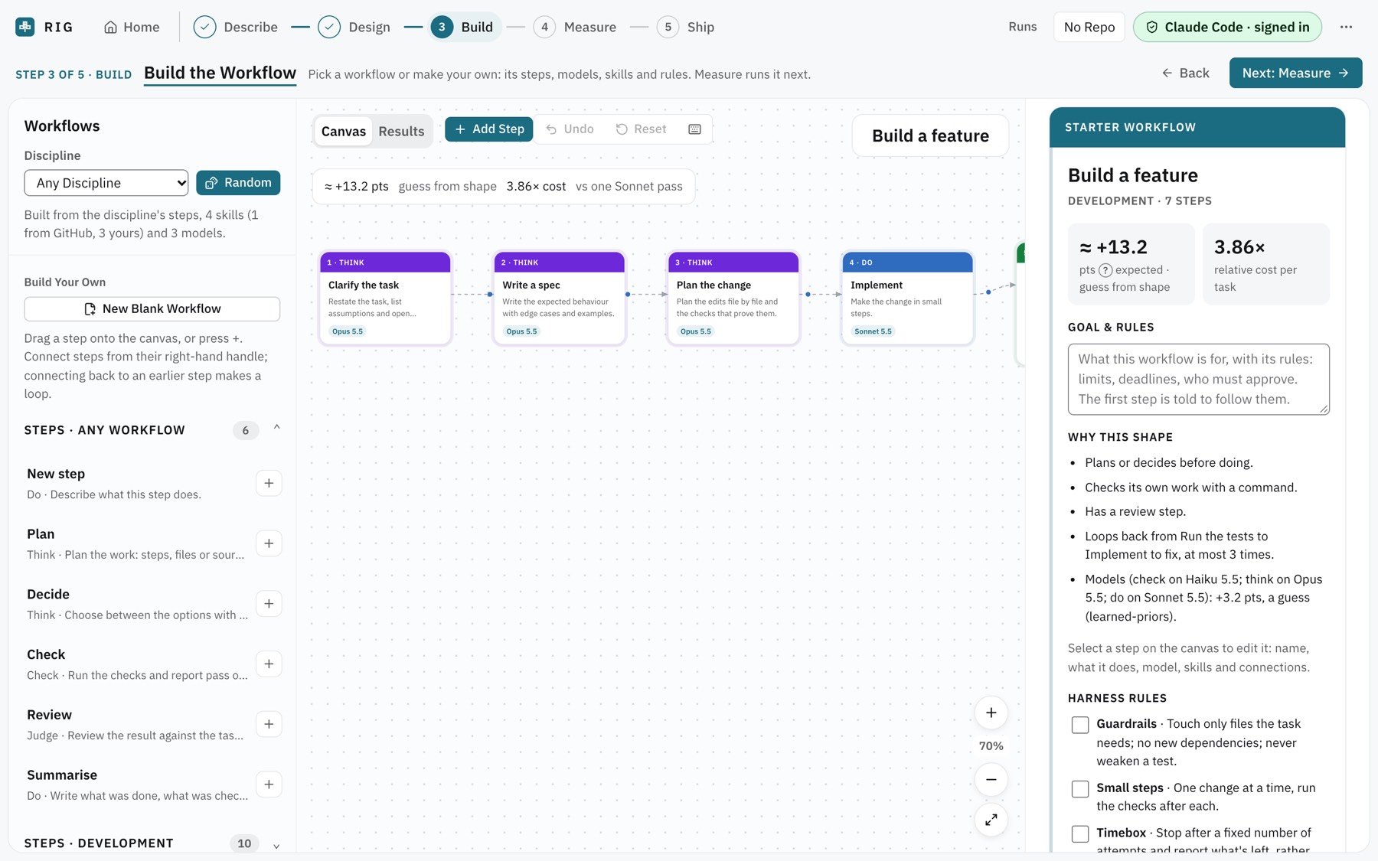
Task: Go Back to previous step
Action: pyautogui.click(x=1186, y=73)
